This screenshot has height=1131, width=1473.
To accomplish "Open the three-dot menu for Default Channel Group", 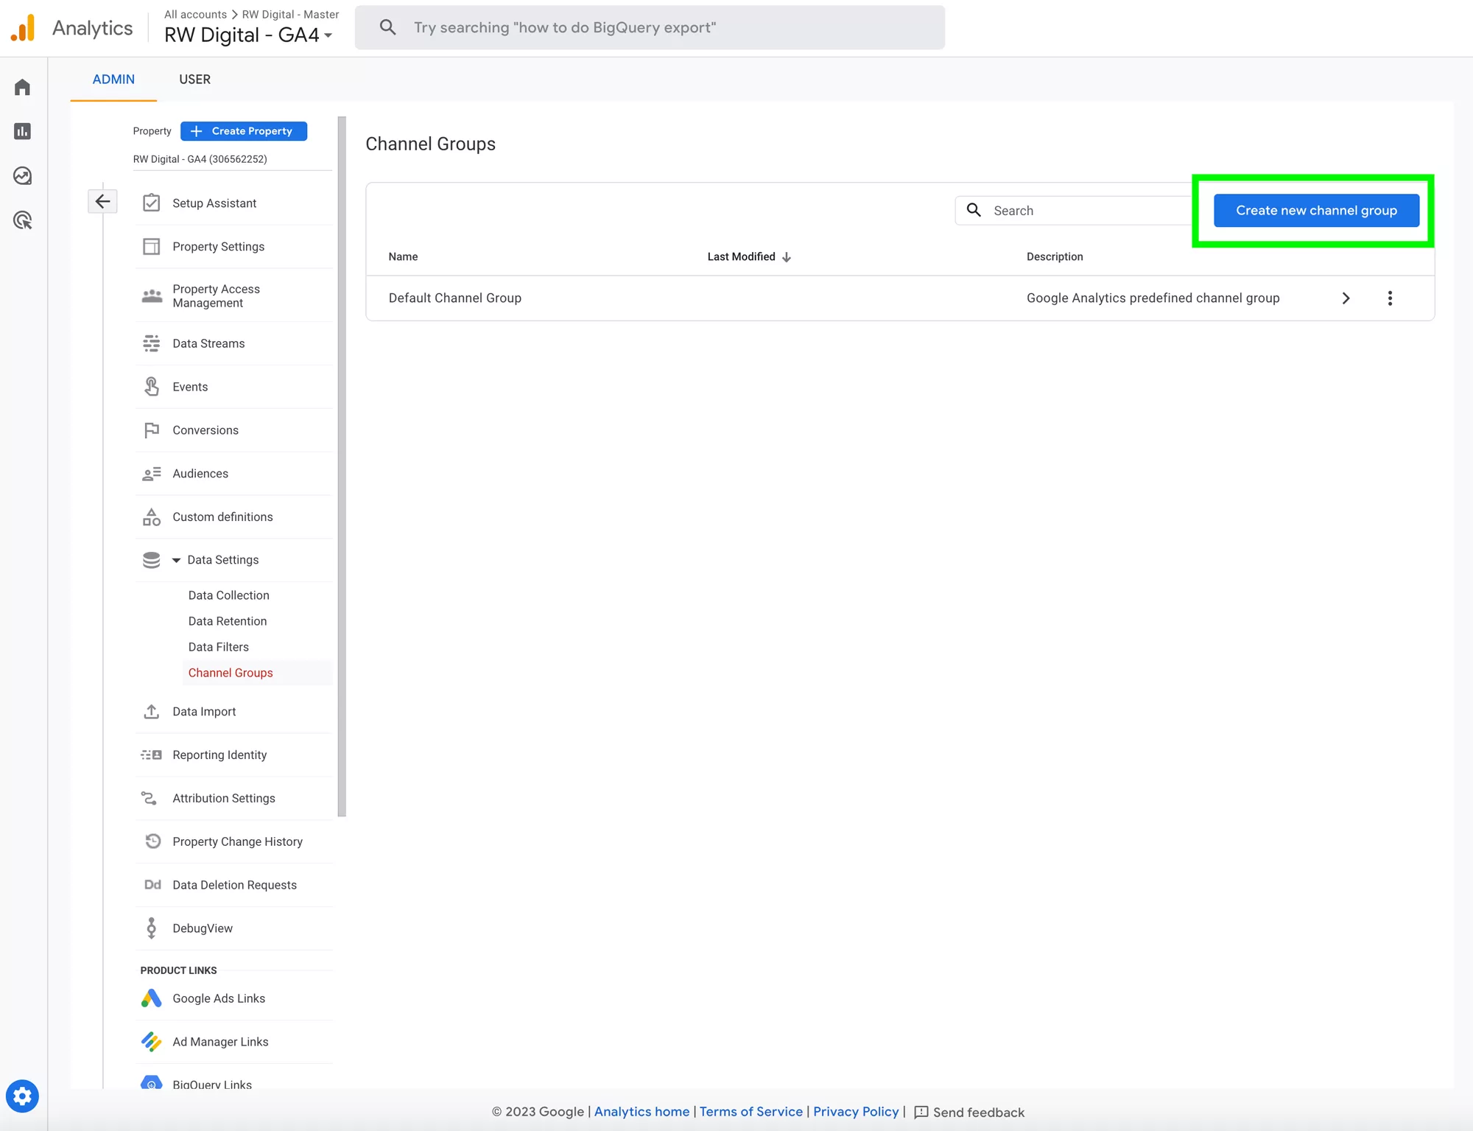I will pyautogui.click(x=1390, y=297).
